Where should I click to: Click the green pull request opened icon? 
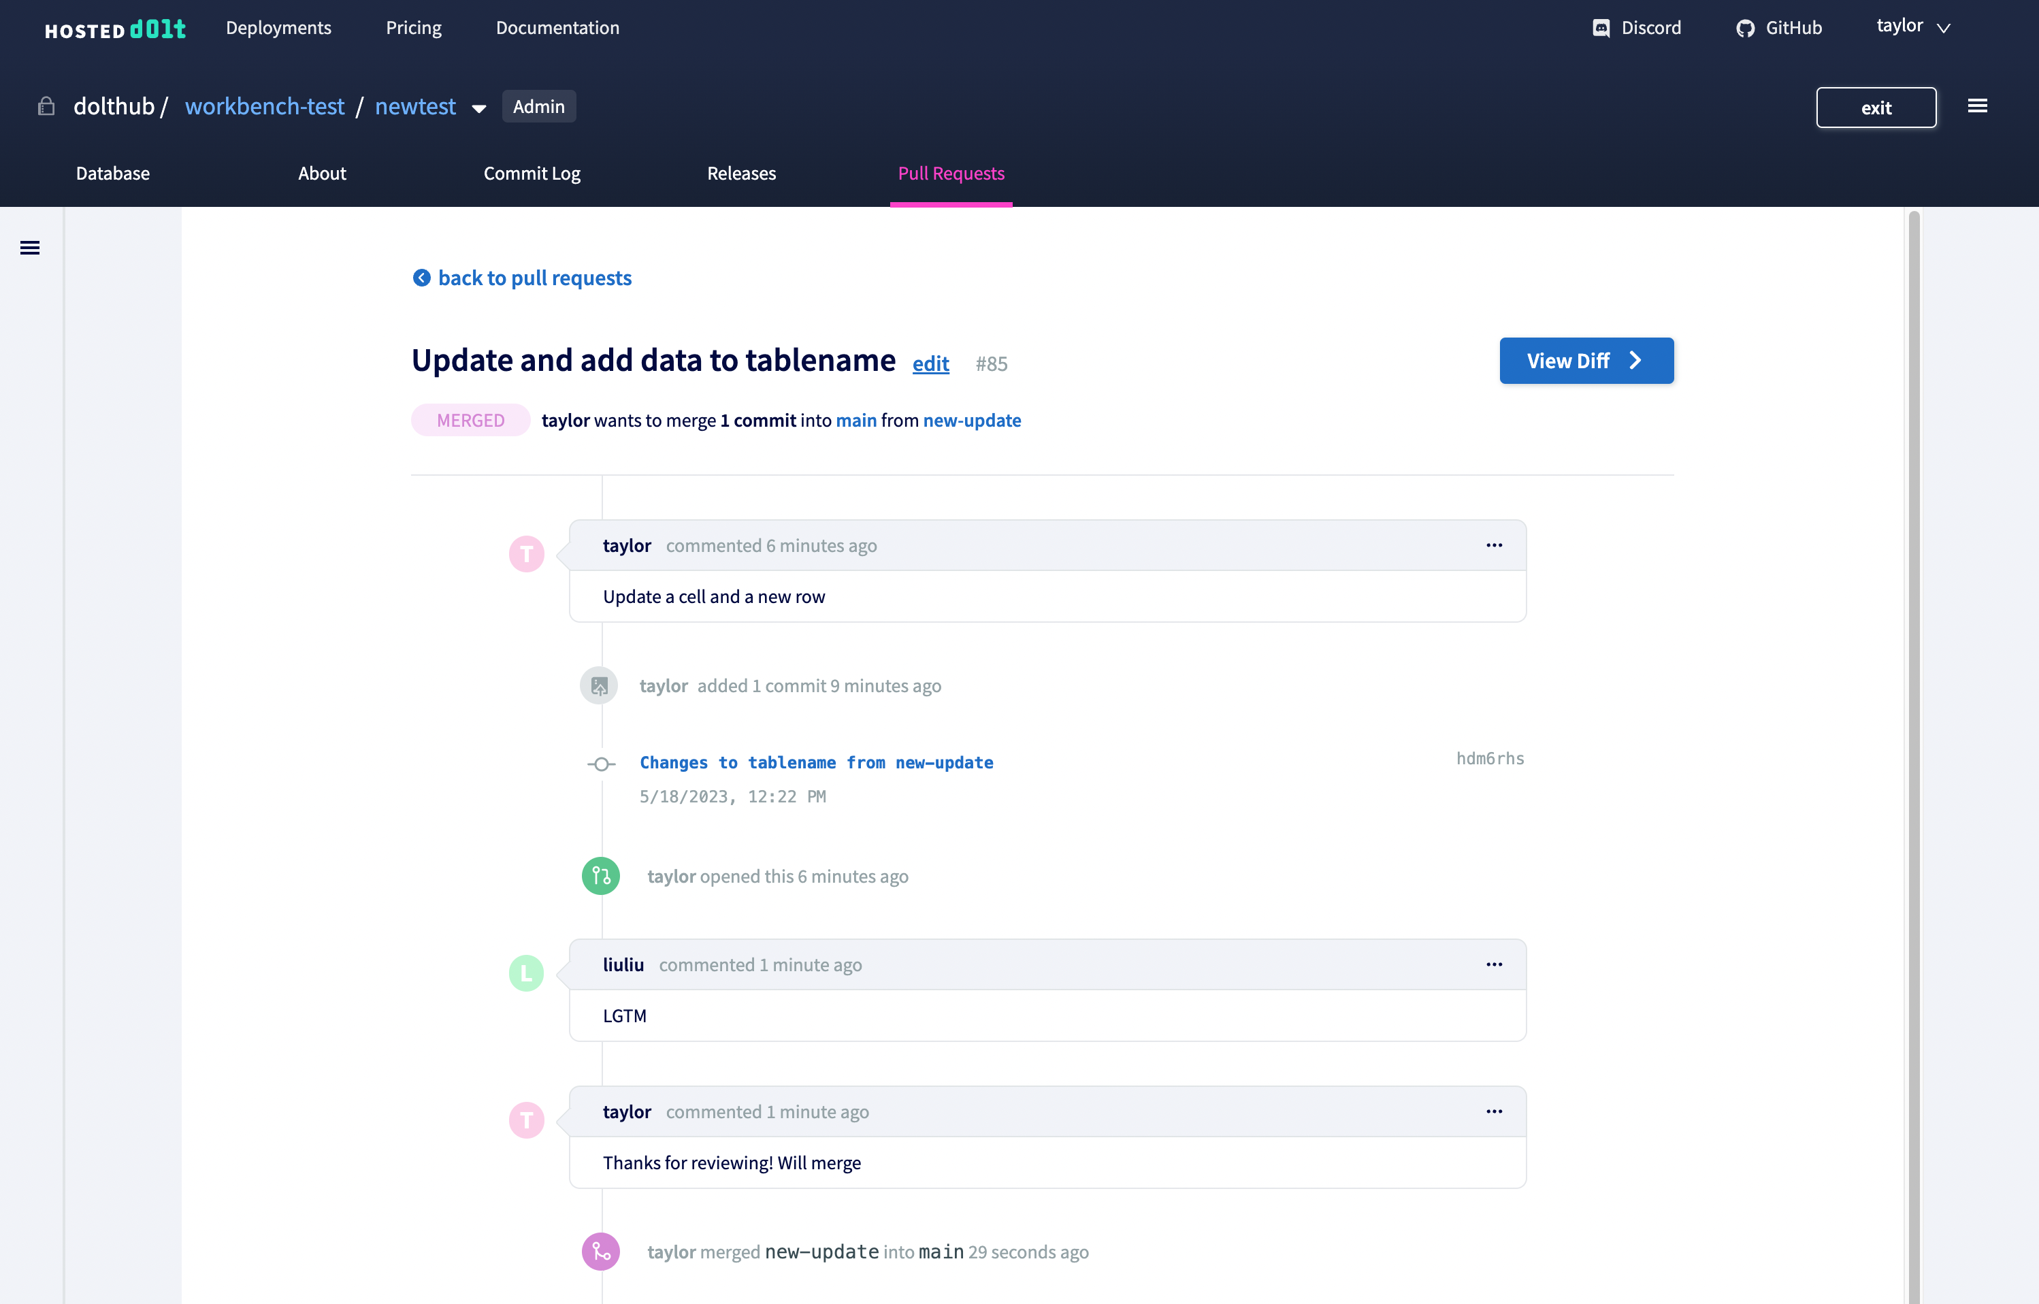coord(600,875)
